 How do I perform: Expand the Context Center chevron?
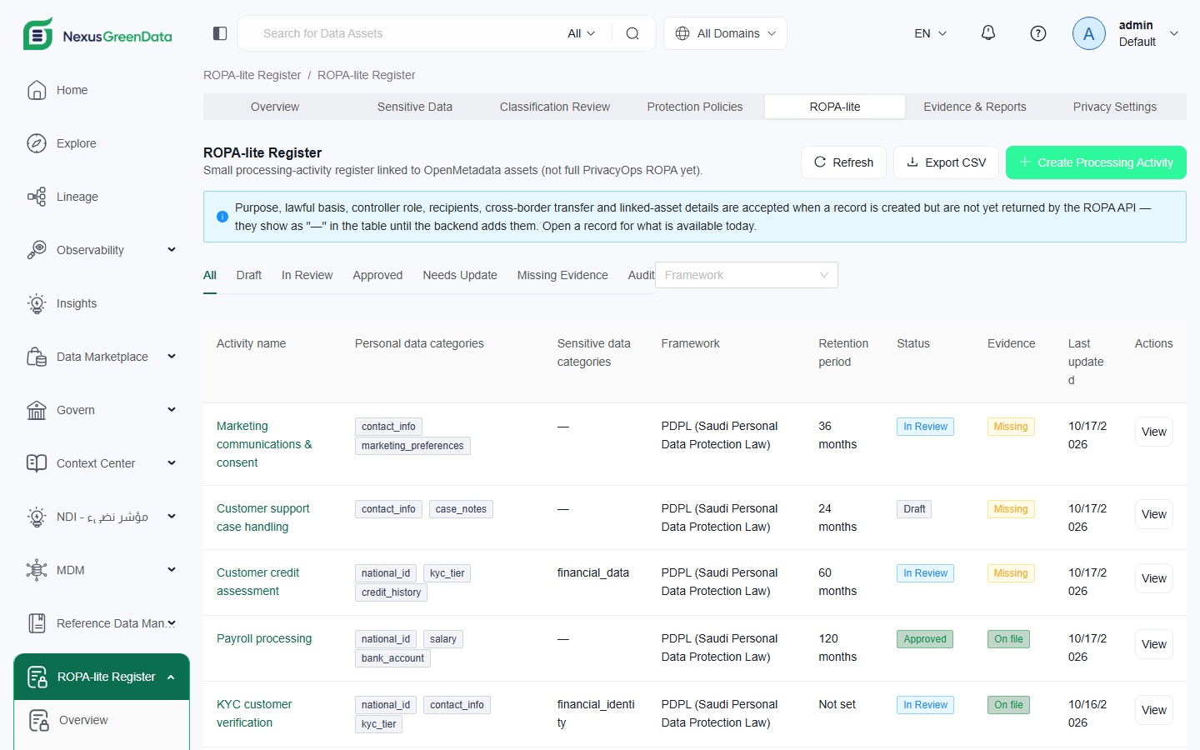[x=172, y=463]
